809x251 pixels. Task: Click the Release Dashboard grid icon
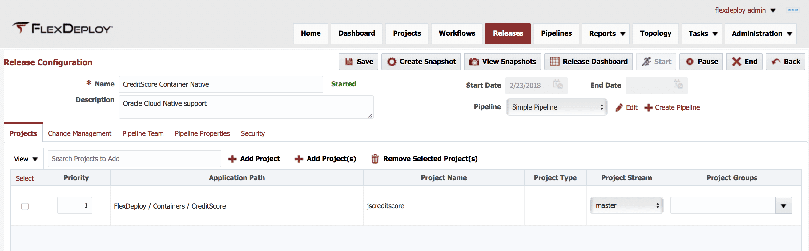(x=555, y=62)
